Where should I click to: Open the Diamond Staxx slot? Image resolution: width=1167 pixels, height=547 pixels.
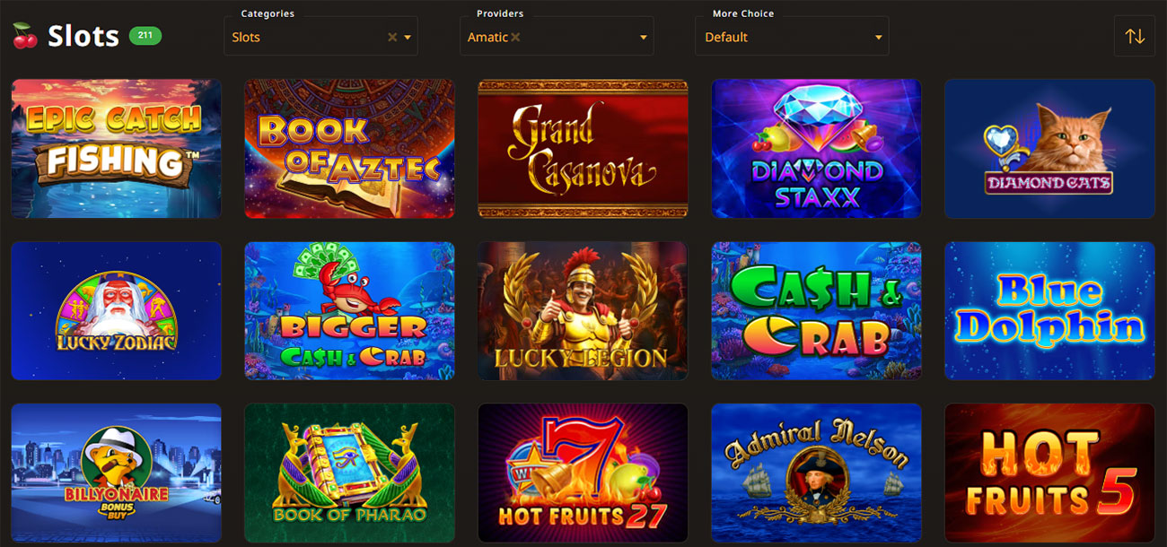[816, 149]
